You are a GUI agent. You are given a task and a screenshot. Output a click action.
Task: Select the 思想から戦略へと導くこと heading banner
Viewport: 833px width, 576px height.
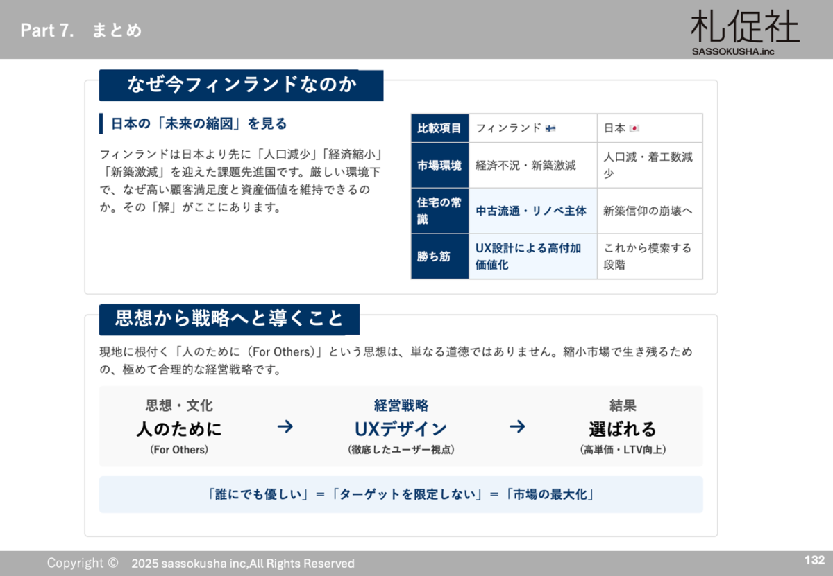tap(229, 319)
